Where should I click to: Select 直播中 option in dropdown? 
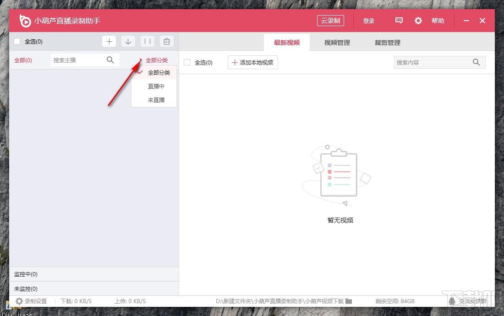click(154, 87)
